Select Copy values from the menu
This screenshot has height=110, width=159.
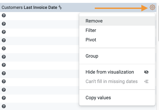117,98
